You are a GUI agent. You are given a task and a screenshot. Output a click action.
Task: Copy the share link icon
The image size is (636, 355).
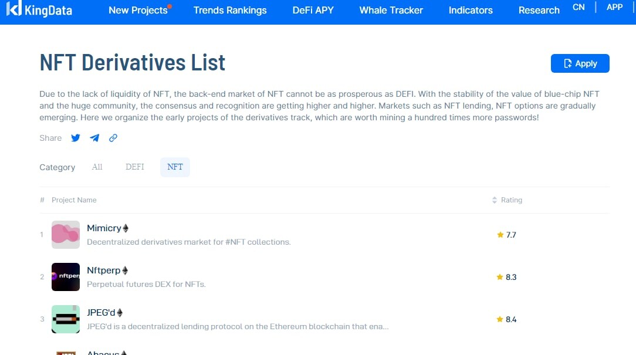coord(113,138)
